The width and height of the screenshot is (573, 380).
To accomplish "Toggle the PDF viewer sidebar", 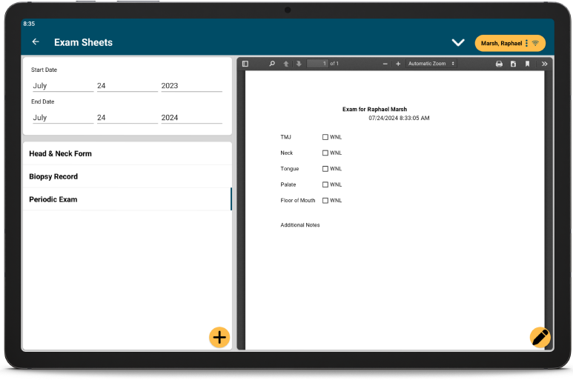I will coord(245,64).
